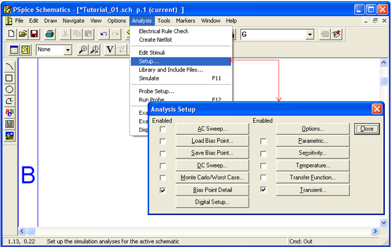
Task: Enable bias voltage display with the V icon
Action: [x=110, y=50]
